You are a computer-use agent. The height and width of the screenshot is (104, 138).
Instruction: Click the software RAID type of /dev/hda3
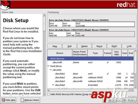(95, 81)
